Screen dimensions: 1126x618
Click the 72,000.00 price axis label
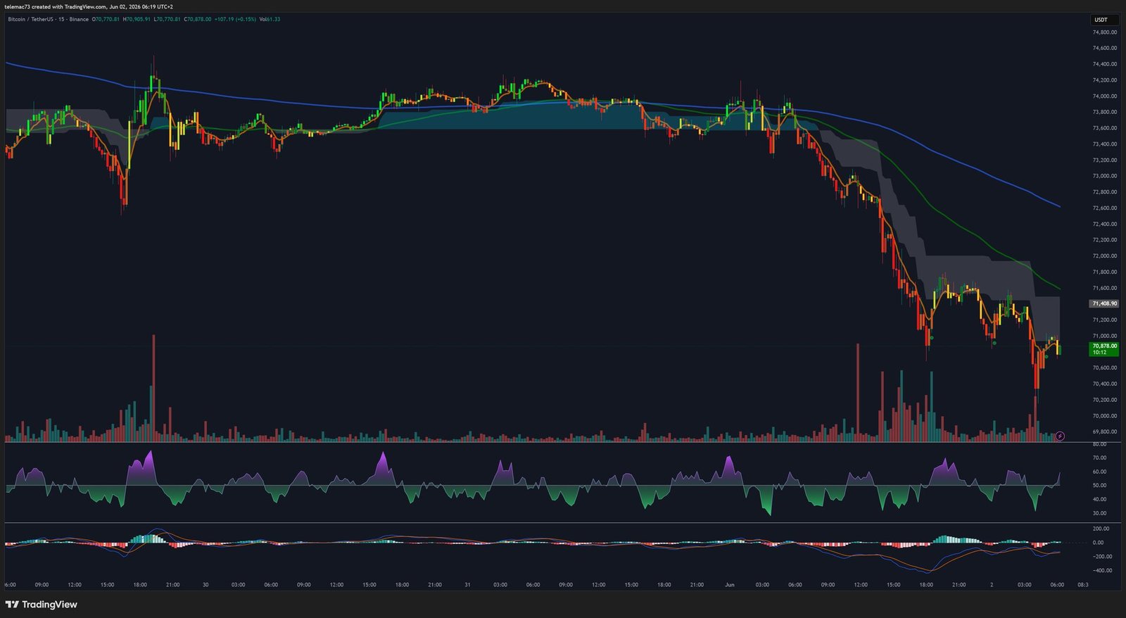tap(1104, 256)
